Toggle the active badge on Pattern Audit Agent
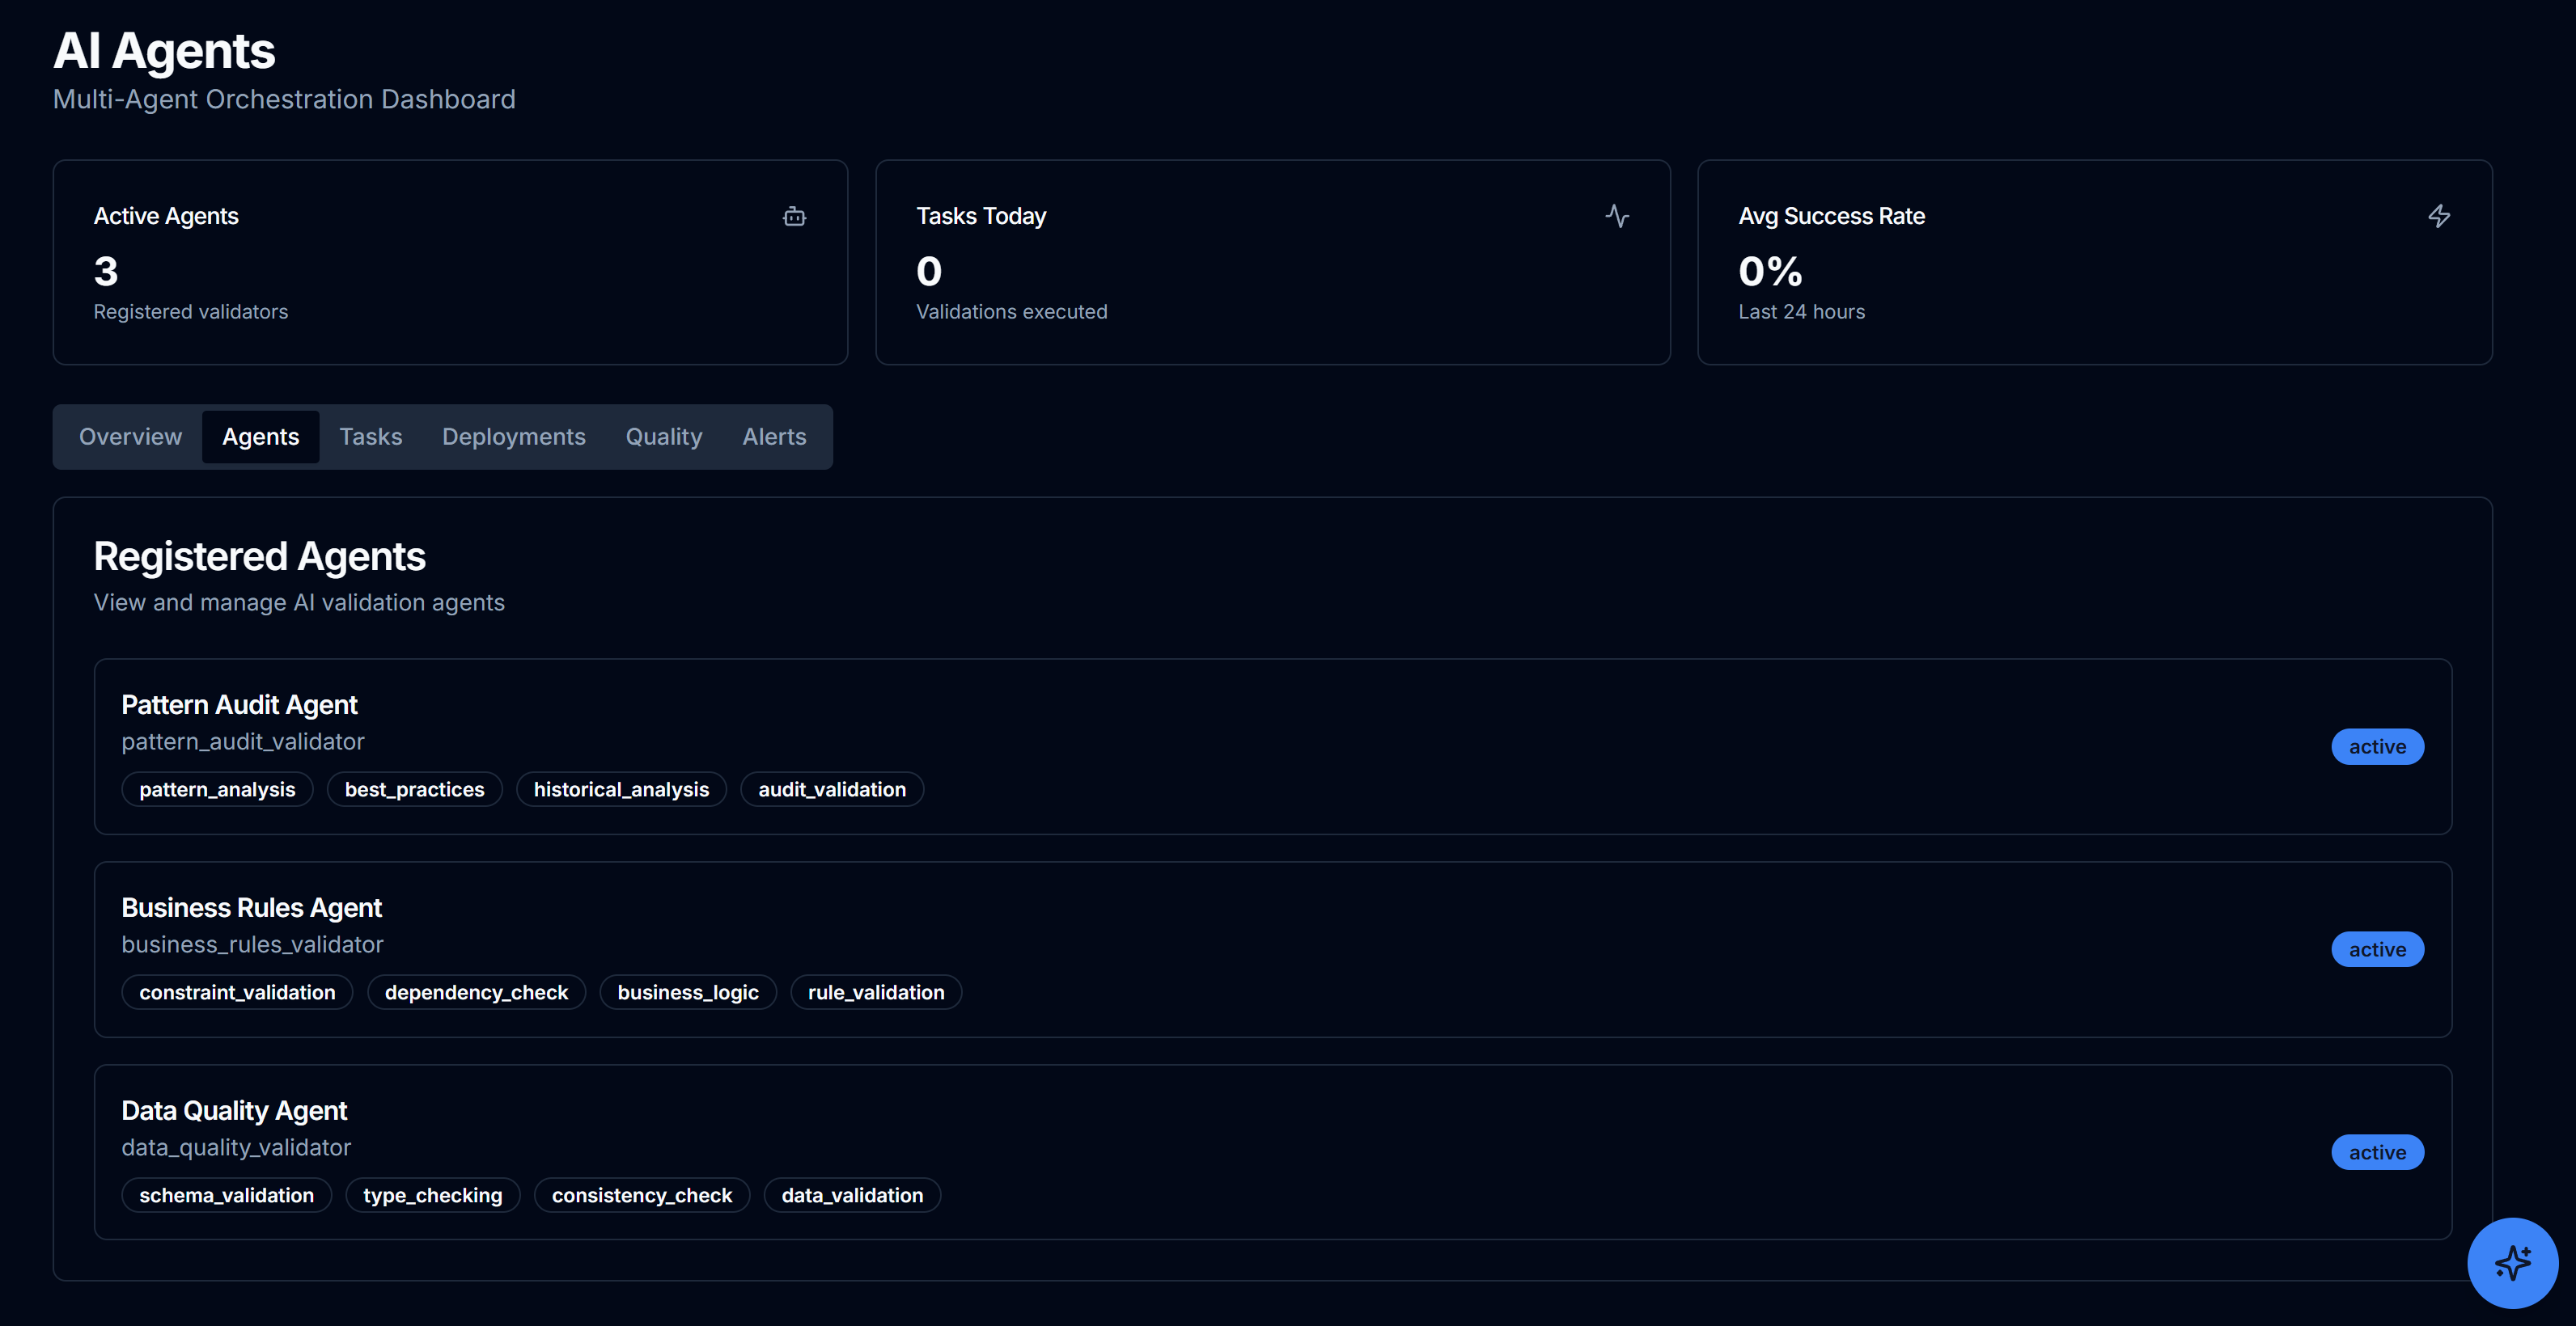Screen dimensions: 2576x1326 point(2377,745)
